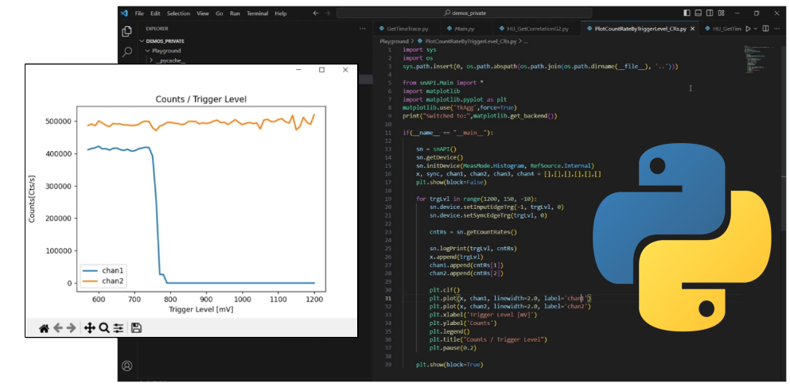Toggle the secondary side bar layout icon
This screenshot has height=387, width=790.
tap(710, 13)
